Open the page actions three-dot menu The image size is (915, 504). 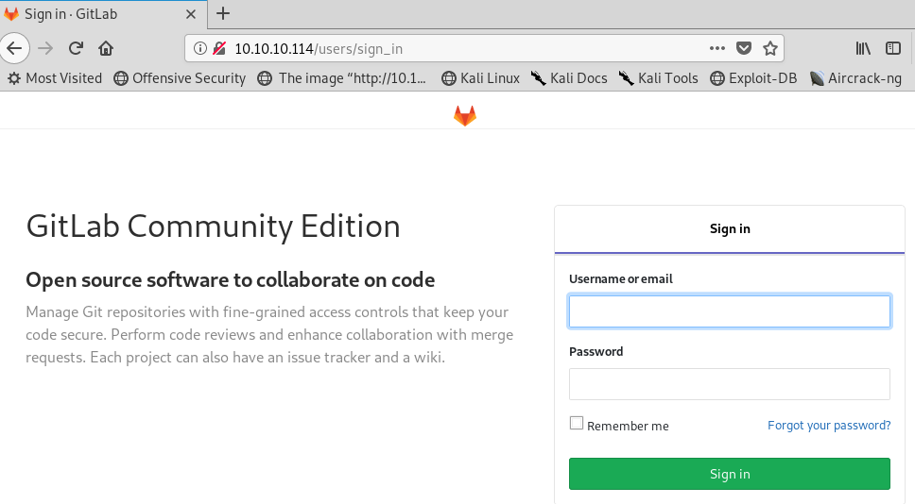tap(717, 48)
